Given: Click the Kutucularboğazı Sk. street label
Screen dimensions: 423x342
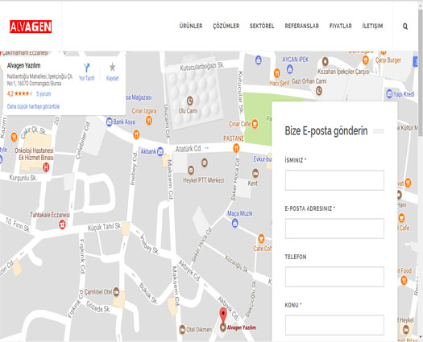Looking at the screenshot, I should click(x=202, y=66).
